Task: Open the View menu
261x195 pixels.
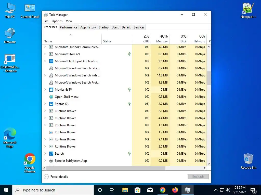Action: click(x=69, y=21)
